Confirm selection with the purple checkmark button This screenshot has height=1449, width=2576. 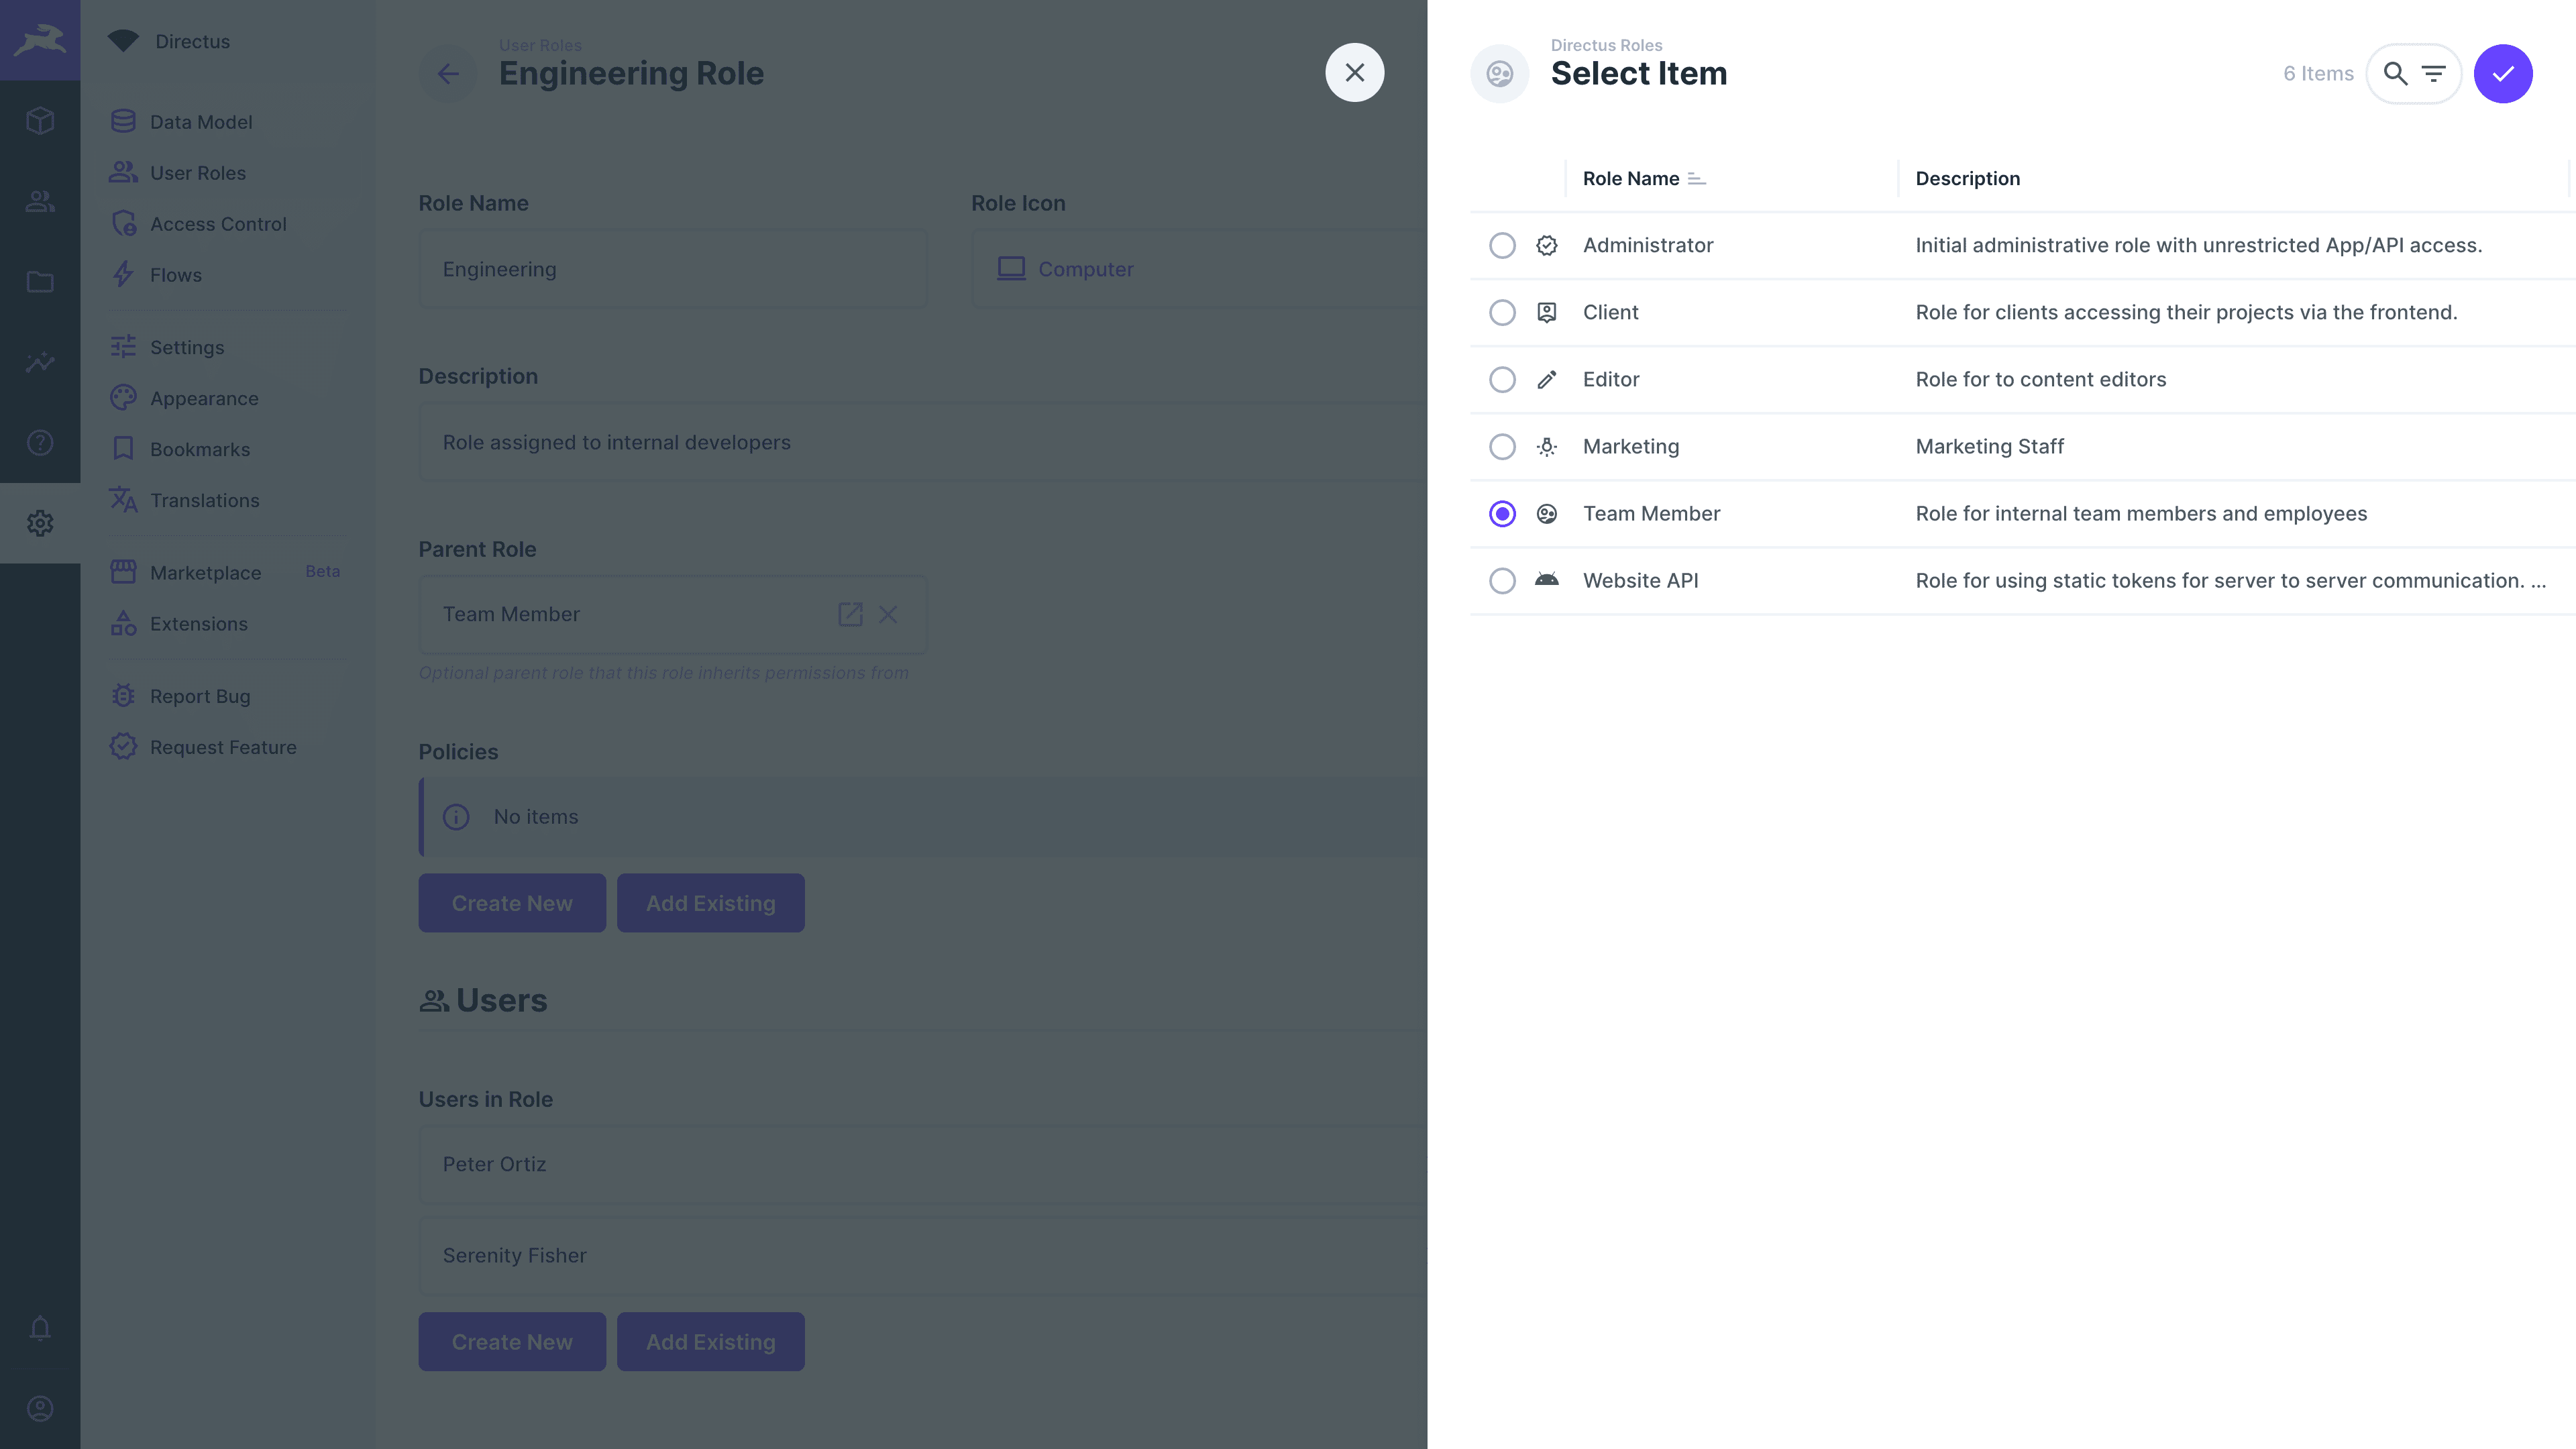pos(2503,73)
